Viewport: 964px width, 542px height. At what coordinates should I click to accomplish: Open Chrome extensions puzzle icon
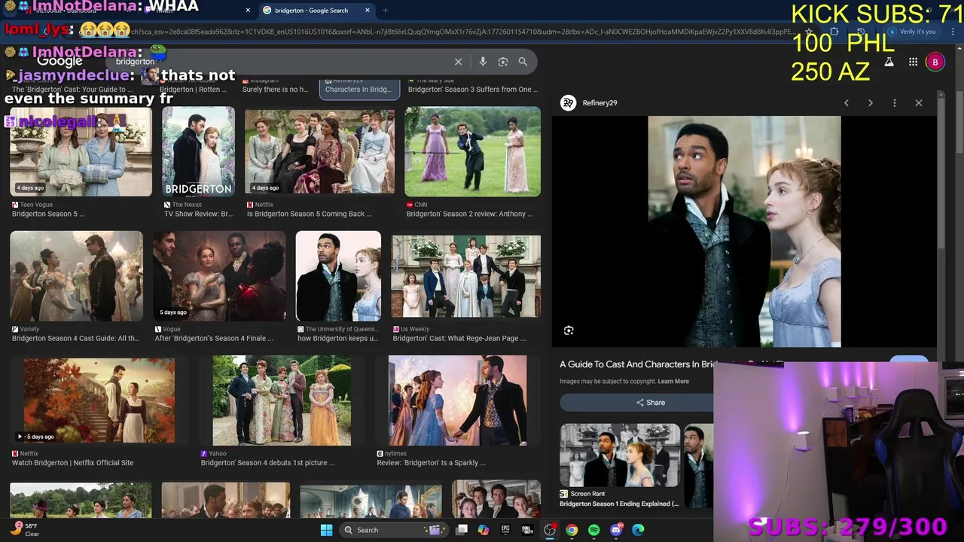coord(834,32)
